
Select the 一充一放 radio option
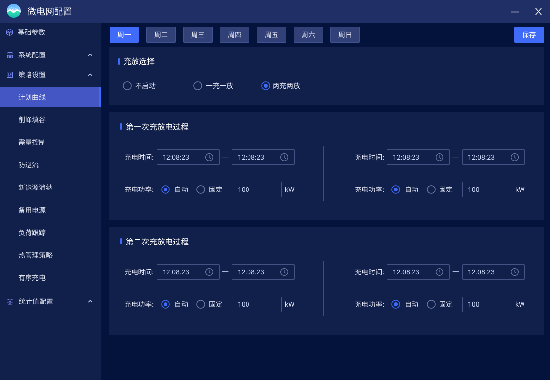pyautogui.click(x=197, y=85)
